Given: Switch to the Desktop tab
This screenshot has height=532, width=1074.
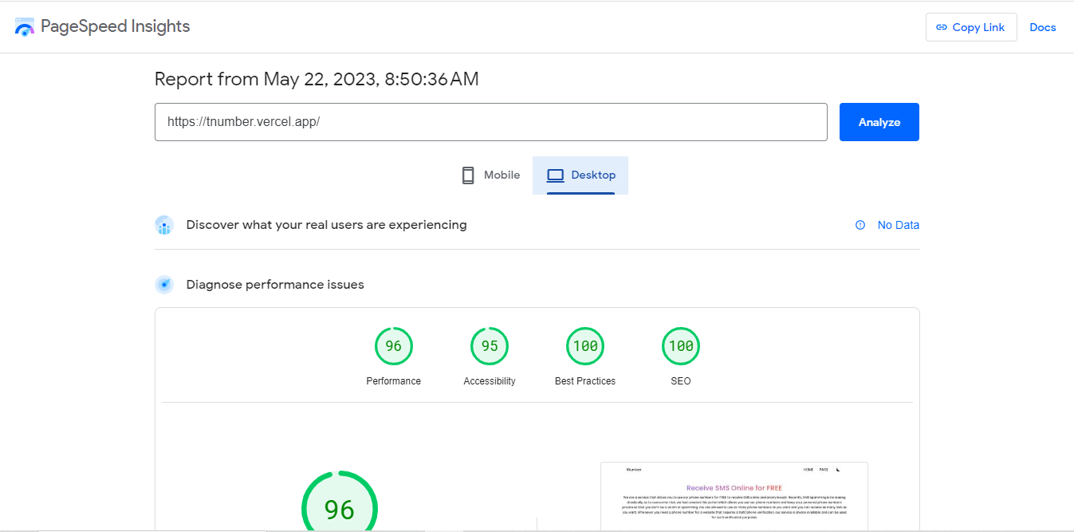Looking at the screenshot, I should [580, 175].
